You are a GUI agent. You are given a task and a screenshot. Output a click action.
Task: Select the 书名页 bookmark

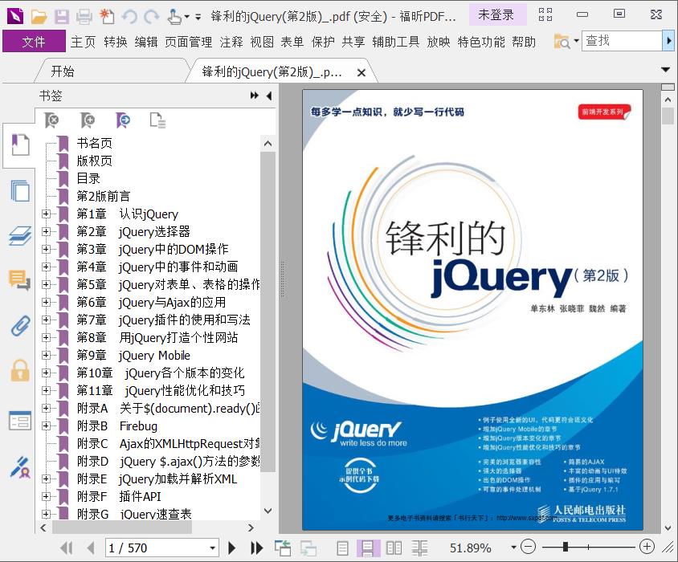94,143
